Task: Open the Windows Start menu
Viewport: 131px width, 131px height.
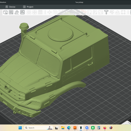Action: coord(20,128)
